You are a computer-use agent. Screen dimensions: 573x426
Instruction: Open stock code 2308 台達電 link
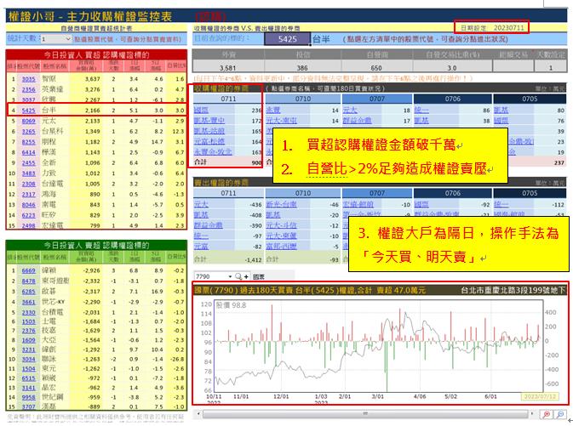click(28, 184)
